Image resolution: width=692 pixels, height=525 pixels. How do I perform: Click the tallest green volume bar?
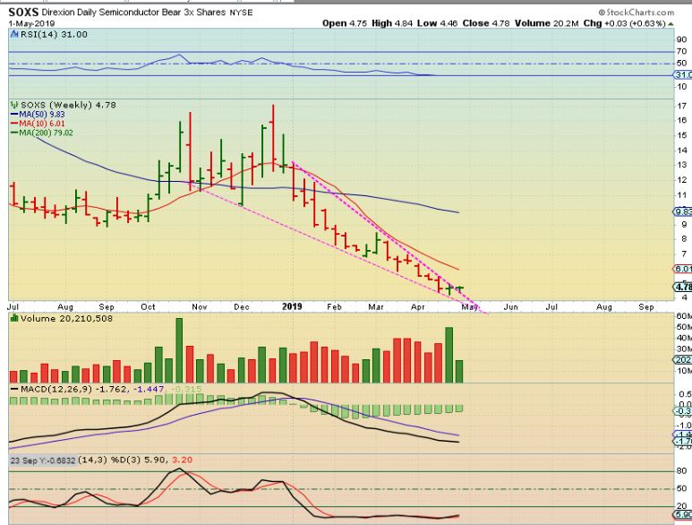point(179,350)
